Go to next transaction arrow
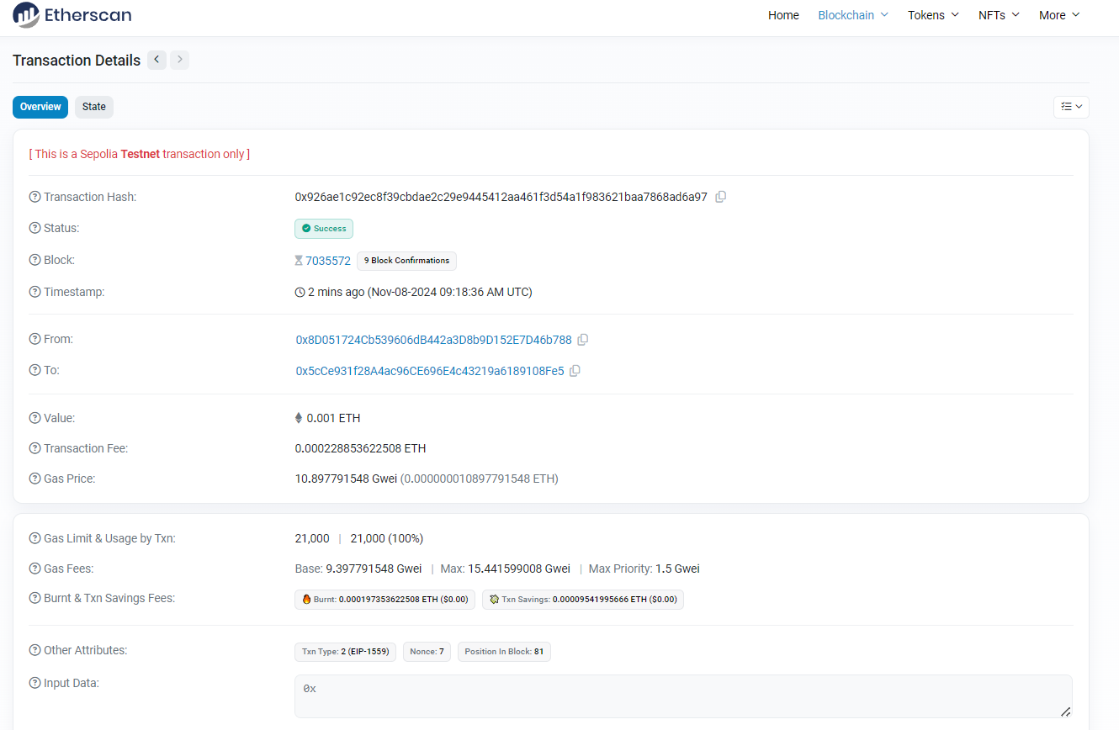 point(179,60)
